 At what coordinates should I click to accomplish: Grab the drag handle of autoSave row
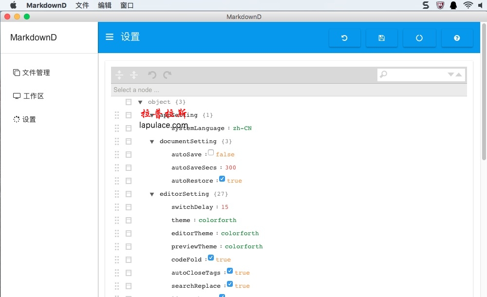point(117,155)
